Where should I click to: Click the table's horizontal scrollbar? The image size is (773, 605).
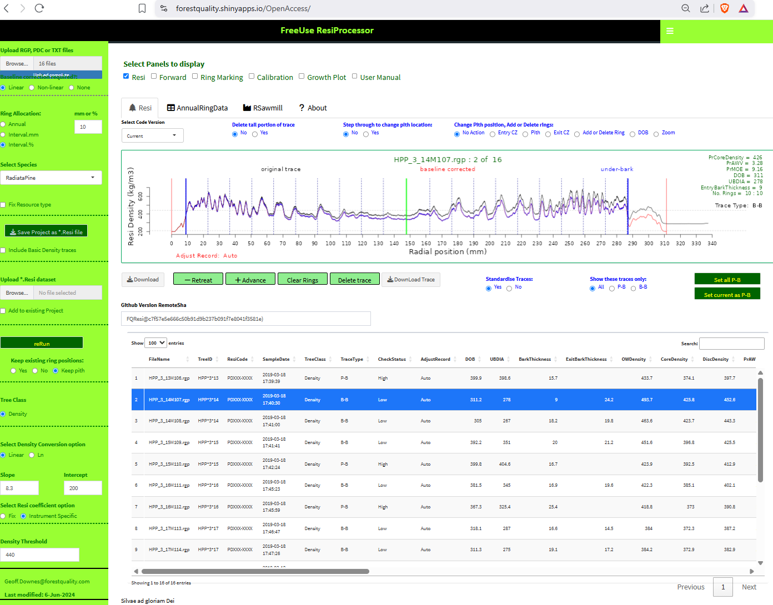pyautogui.click(x=255, y=571)
